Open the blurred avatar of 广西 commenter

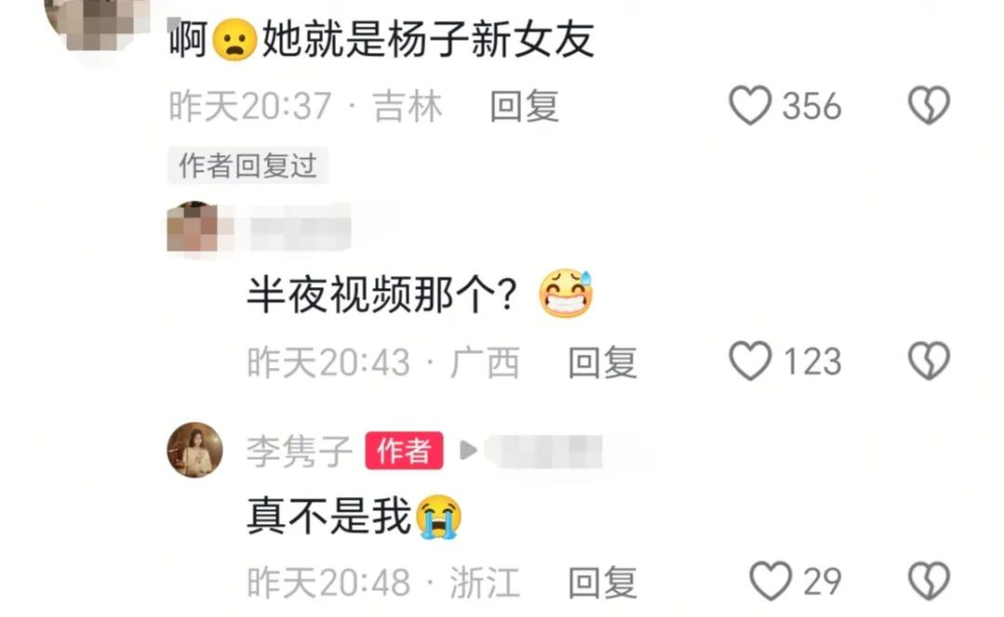192,227
